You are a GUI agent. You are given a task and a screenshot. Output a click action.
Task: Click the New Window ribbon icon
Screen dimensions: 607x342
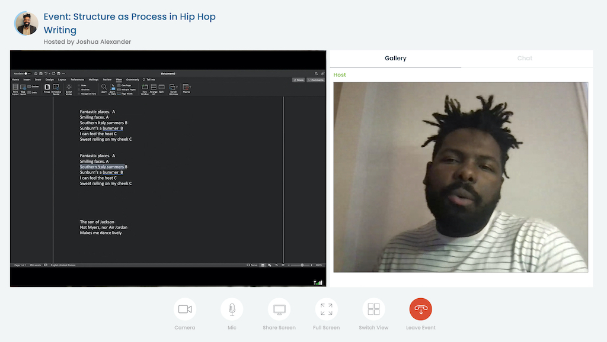tap(145, 89)
